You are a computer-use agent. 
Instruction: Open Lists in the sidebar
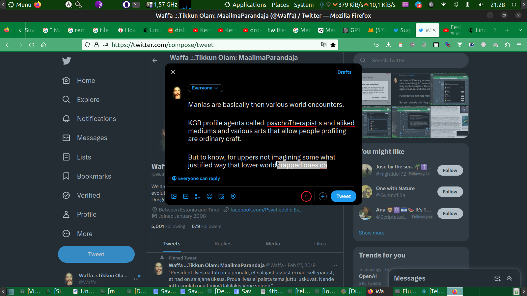77,157
